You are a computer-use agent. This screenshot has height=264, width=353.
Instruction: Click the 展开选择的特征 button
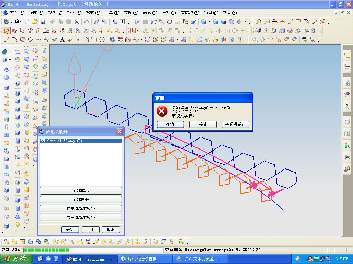coord(81,218)
